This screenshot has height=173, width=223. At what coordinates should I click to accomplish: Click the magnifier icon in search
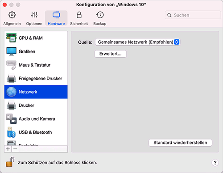coord(169,15)
